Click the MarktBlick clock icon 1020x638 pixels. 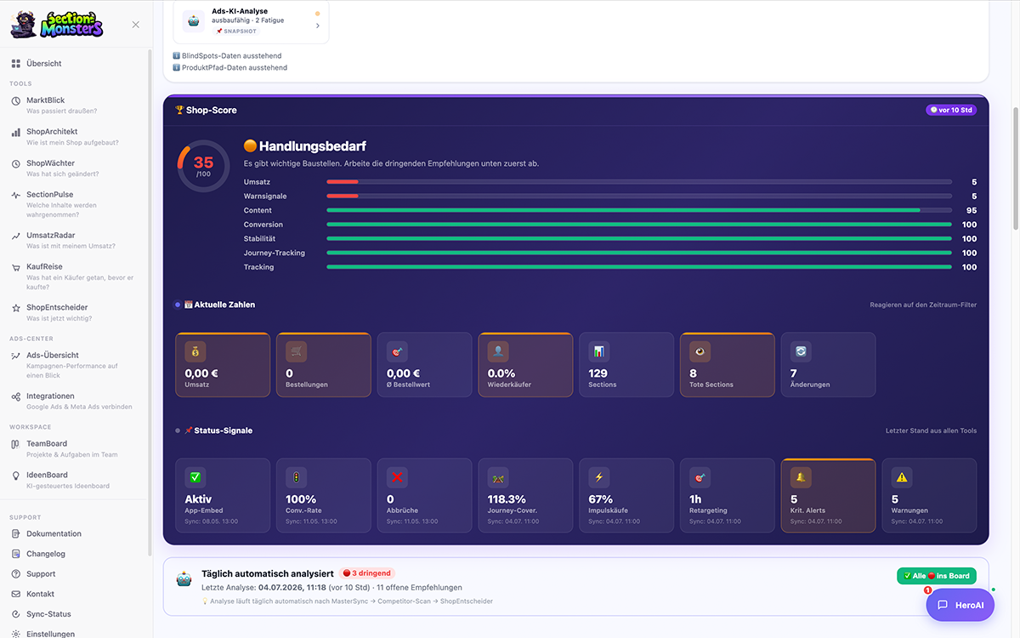16,100
